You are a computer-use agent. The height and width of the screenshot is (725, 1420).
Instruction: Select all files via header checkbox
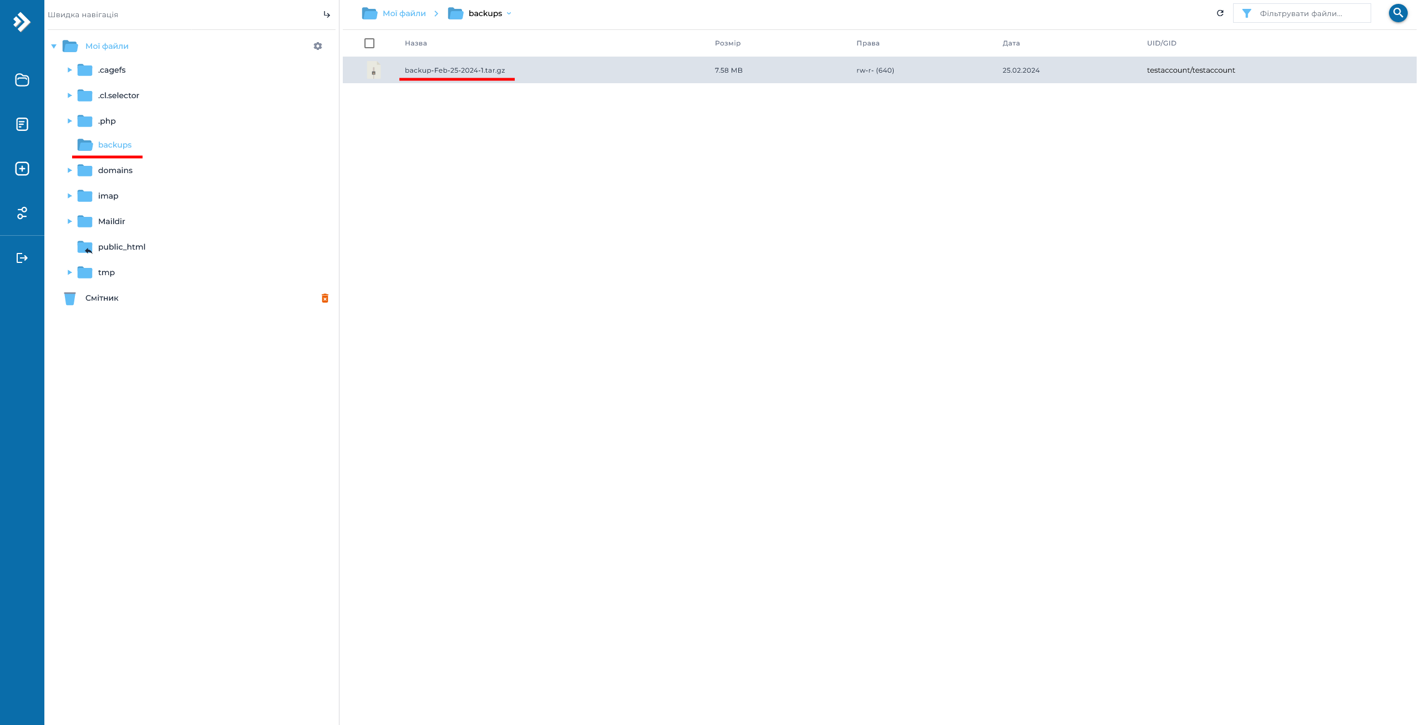(369, 43)
